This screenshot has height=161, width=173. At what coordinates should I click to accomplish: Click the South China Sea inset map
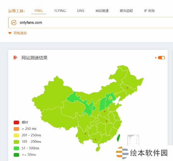coord(133,140)
